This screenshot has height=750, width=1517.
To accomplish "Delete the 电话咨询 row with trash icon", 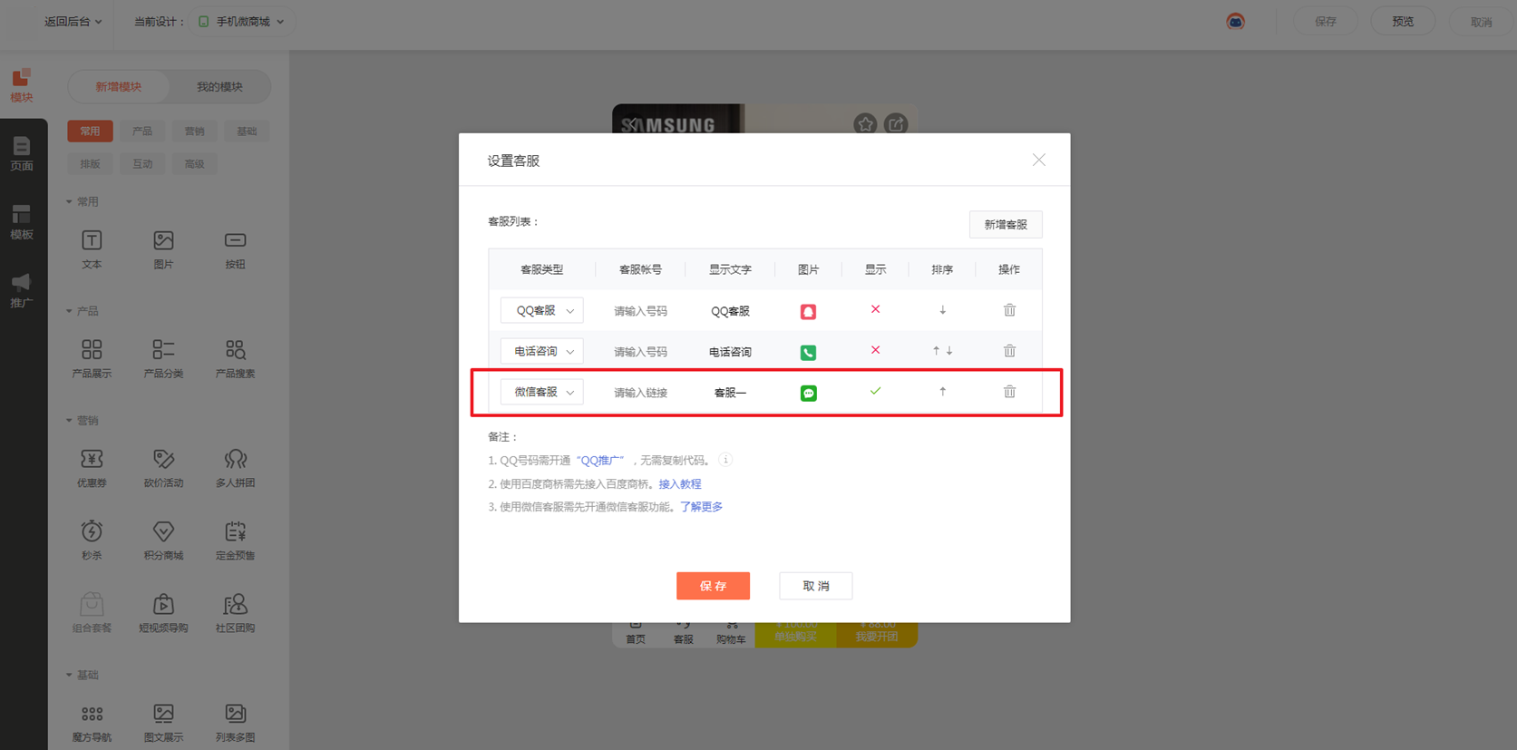I will click(x=1009, y=351).
